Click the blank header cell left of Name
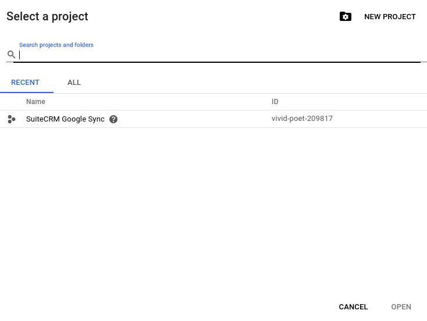The width and height of the screenshot is (427, 321). click(x=13, y=102)
